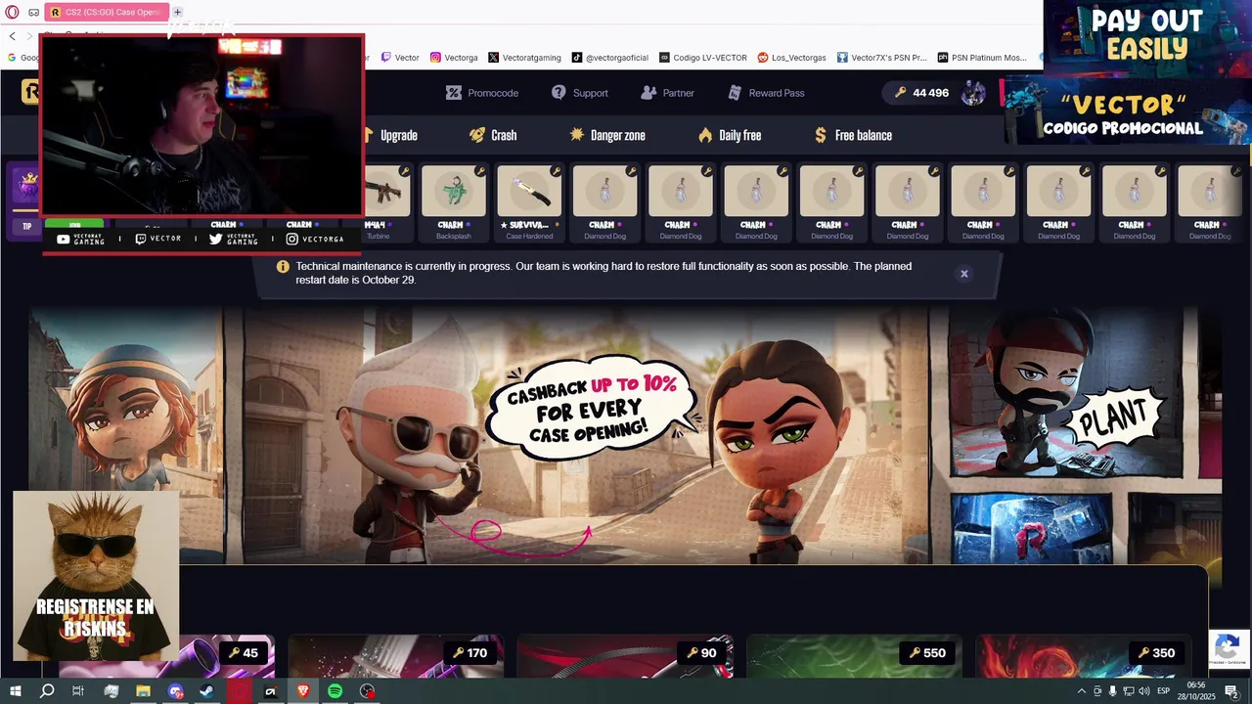Screen dimensions: 1252x704
Task: Open File Explorer from taskbar
Action: point(143,691)
